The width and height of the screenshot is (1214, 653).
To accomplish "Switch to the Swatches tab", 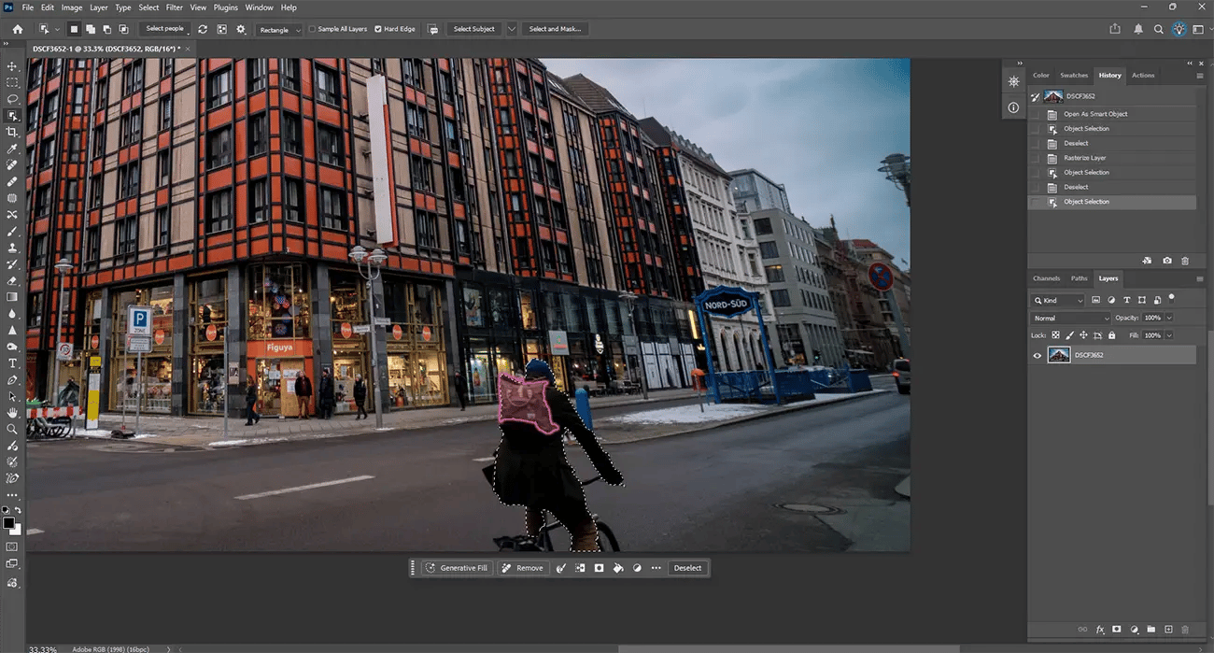I will point(1074,75).
